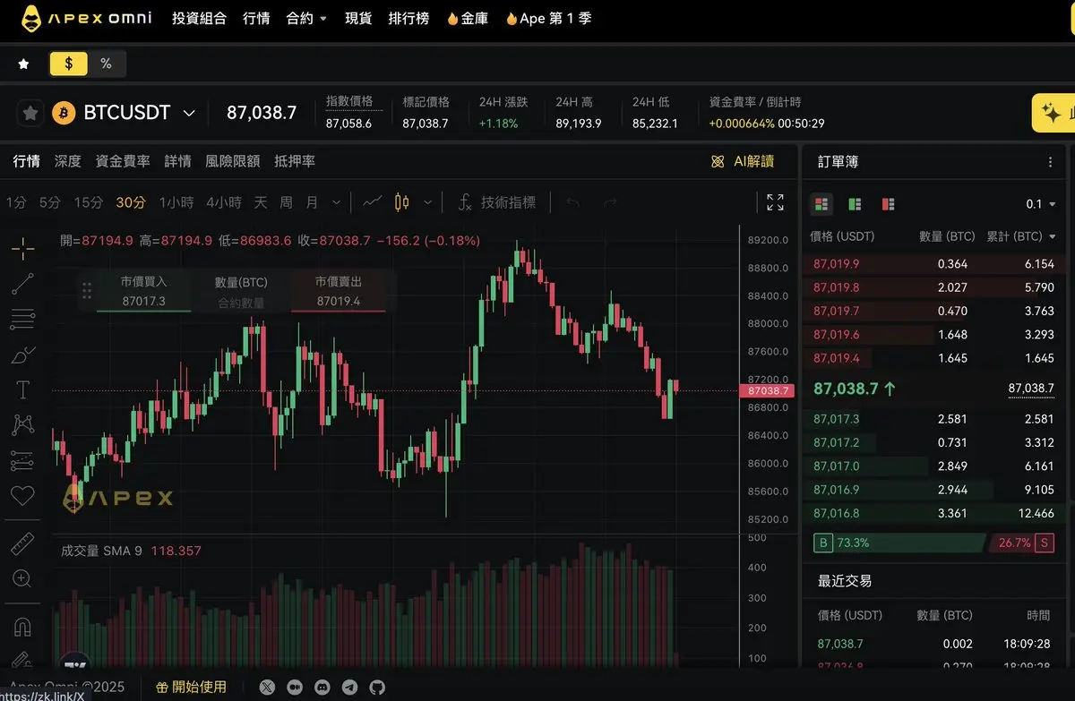Toggle the magnet snap mode
1075x701 pixels.
click(x=23, y=626)
